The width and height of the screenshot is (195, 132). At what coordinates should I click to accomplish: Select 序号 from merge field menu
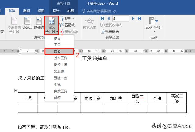click(59, 38)
